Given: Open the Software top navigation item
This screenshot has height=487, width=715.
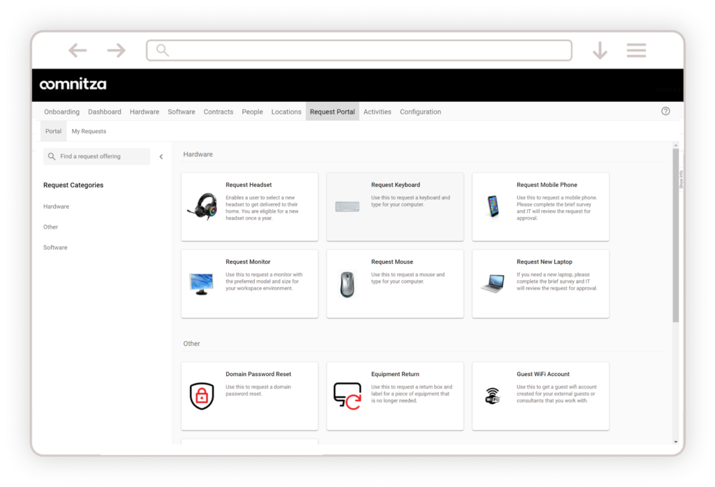Looking at the screenshot, I should coord(181,112).
